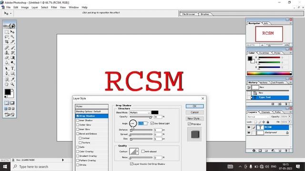Hide the RCSM layer eye icon
The height and width of the screenshot is (171, 305).
249,127
